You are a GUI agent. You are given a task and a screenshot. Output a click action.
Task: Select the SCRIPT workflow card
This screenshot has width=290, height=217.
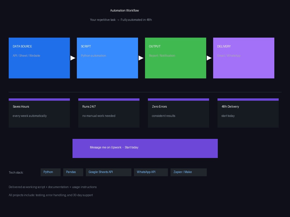point(108,58)
